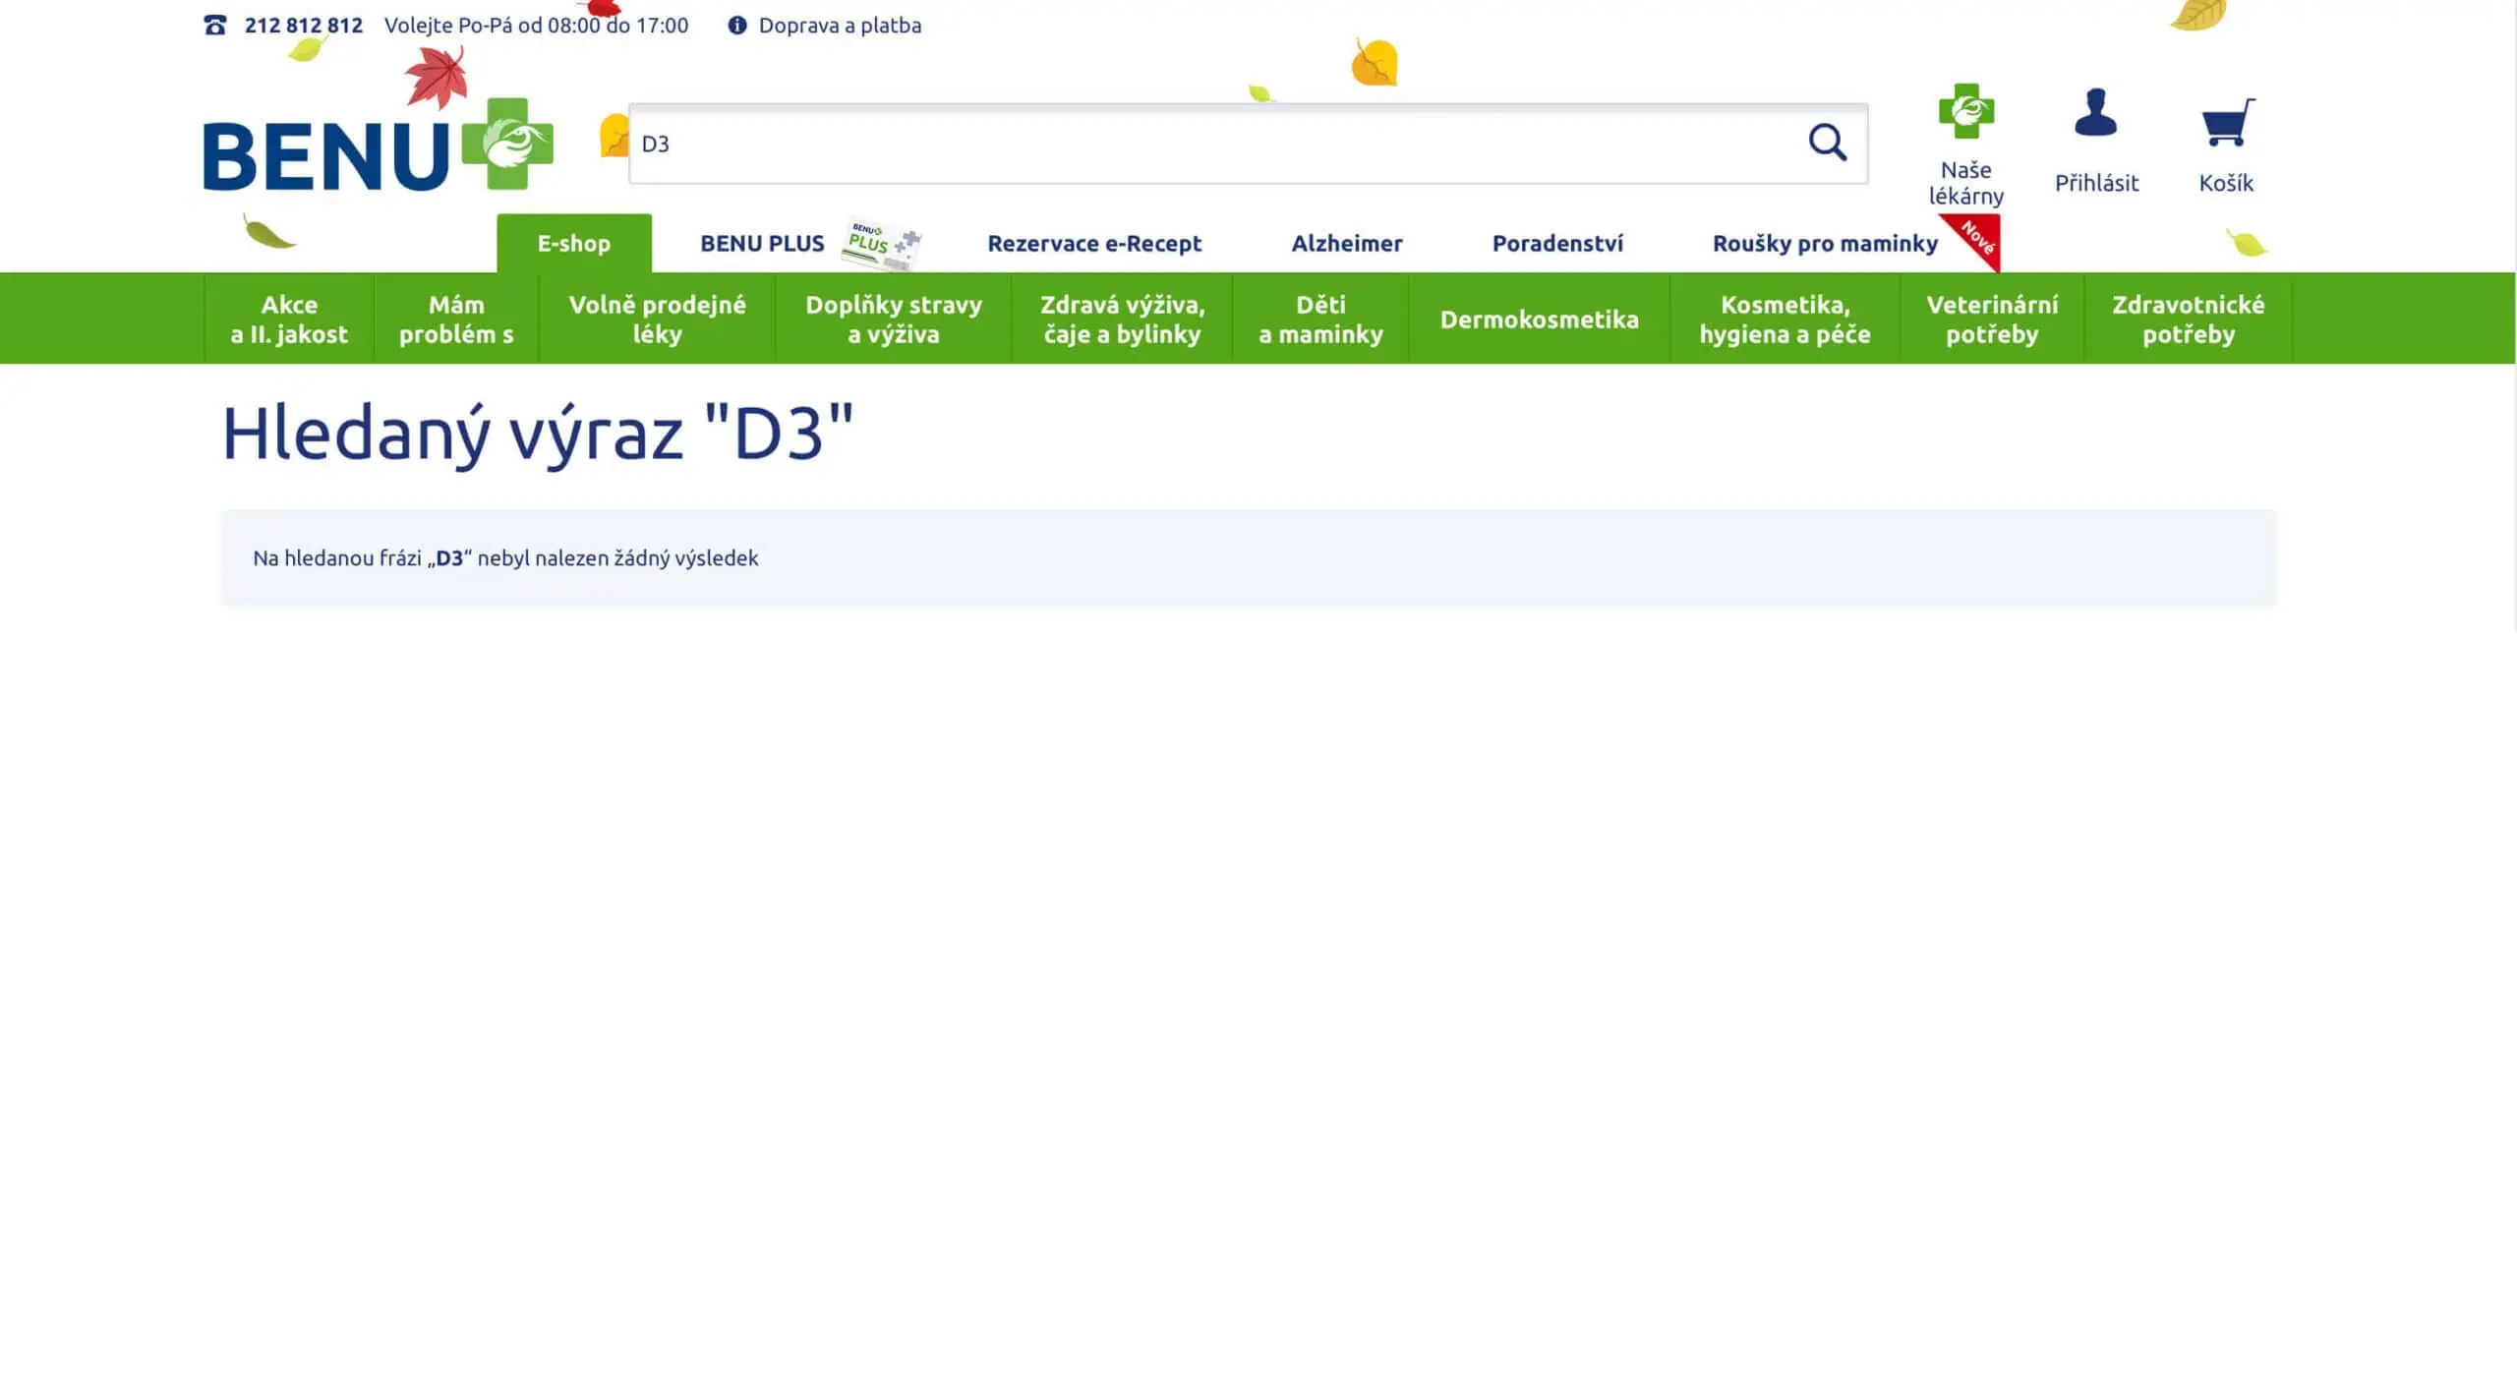Open the Rezervace e-Recept tab
The width and height of the screenshot is (2517, 1397).
click(x=1094, y=244)
